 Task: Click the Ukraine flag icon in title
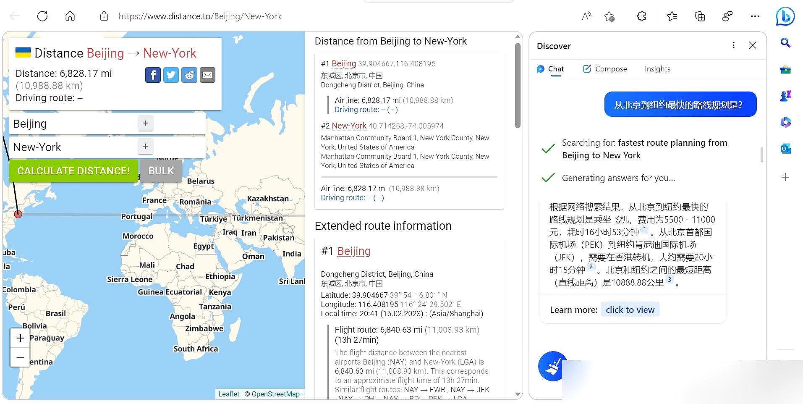(x=23, y=52)
